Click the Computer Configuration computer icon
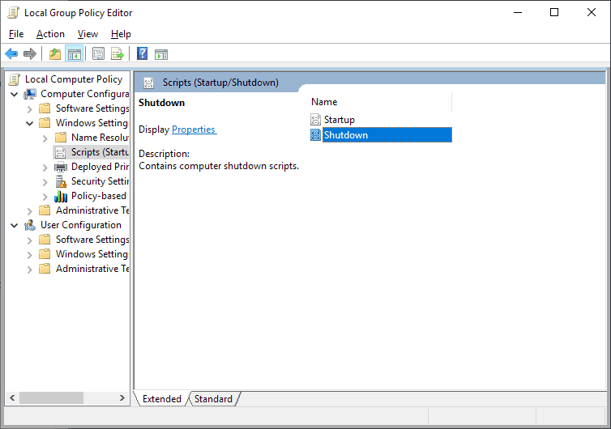This screenshot has width=611, height=429. tap(30, 94)
